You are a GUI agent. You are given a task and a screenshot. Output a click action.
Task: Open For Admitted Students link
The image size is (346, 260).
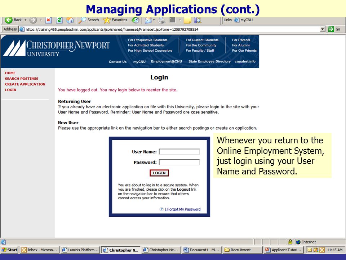[146, 45]
